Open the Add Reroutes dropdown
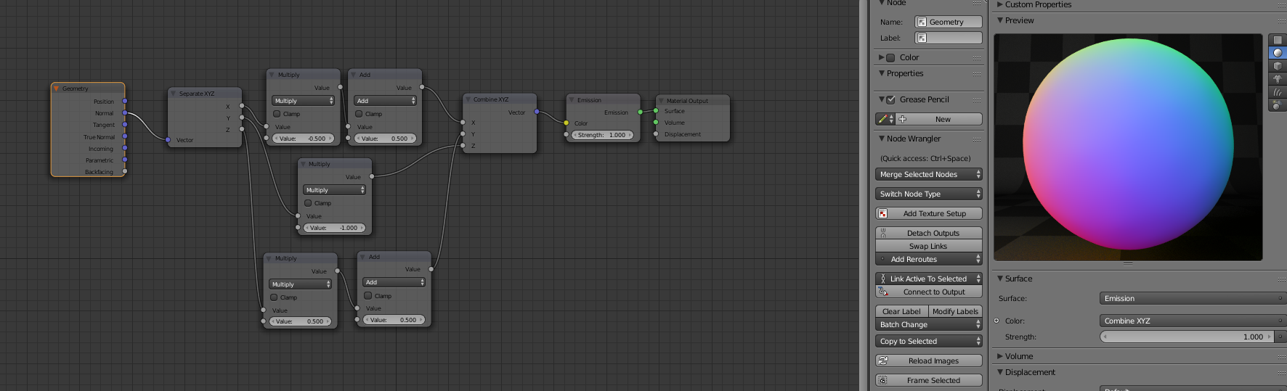Screen dimensions: 1287x391 (x=929, y=259)
